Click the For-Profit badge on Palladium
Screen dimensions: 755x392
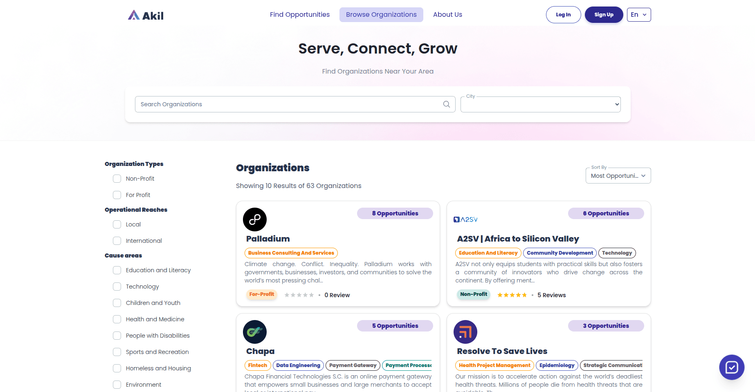tap(262, 294)
